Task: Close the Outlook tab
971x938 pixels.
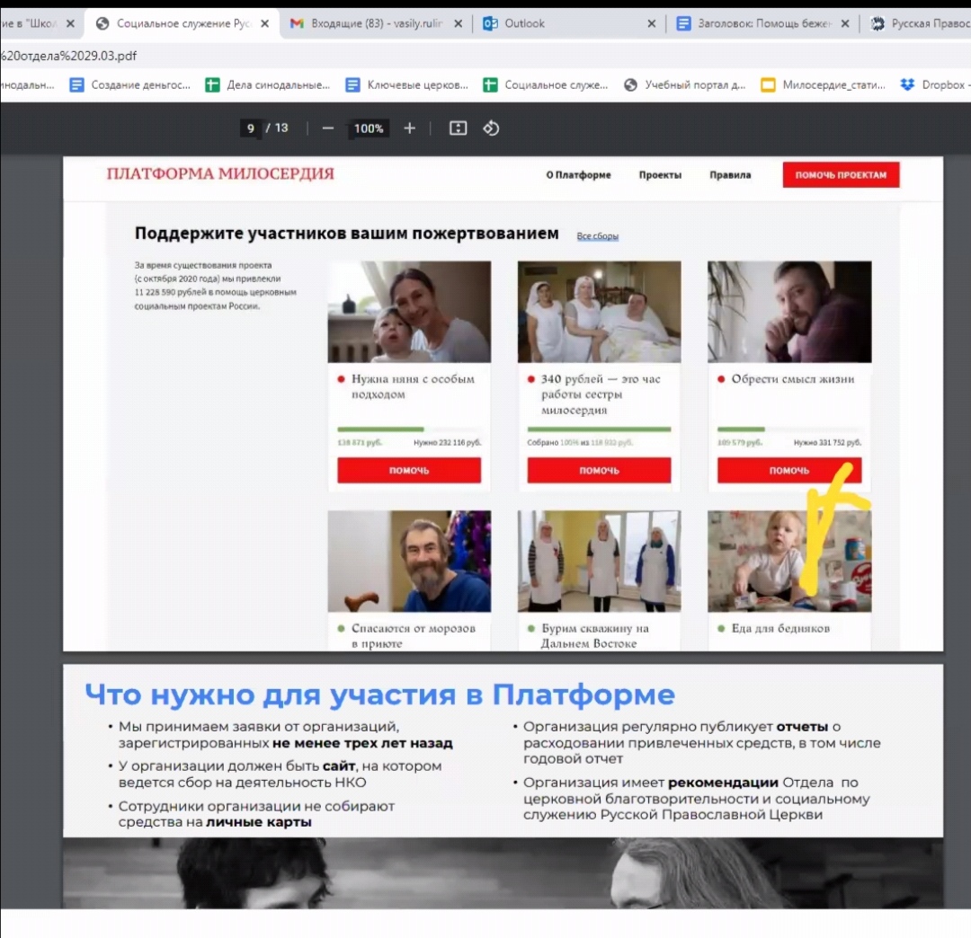Action: (652, 23)
